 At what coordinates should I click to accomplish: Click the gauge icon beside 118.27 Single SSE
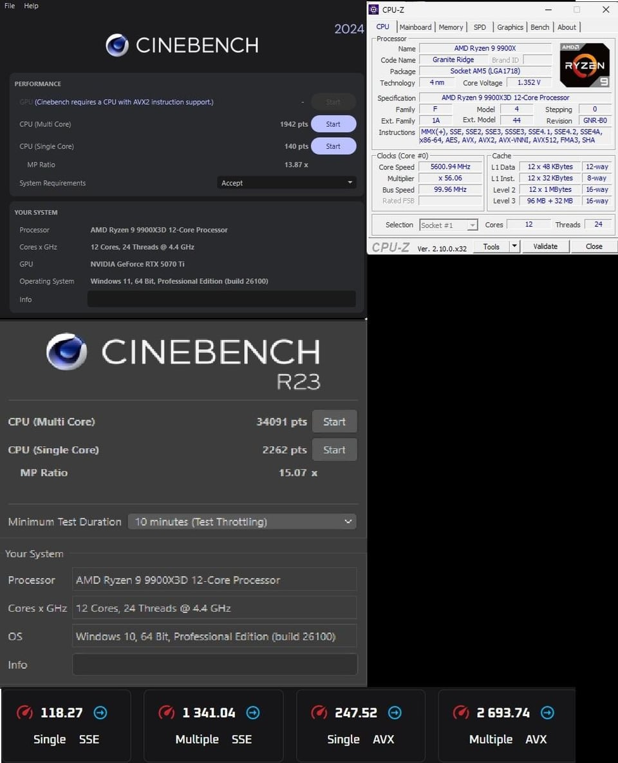(25, 712)
